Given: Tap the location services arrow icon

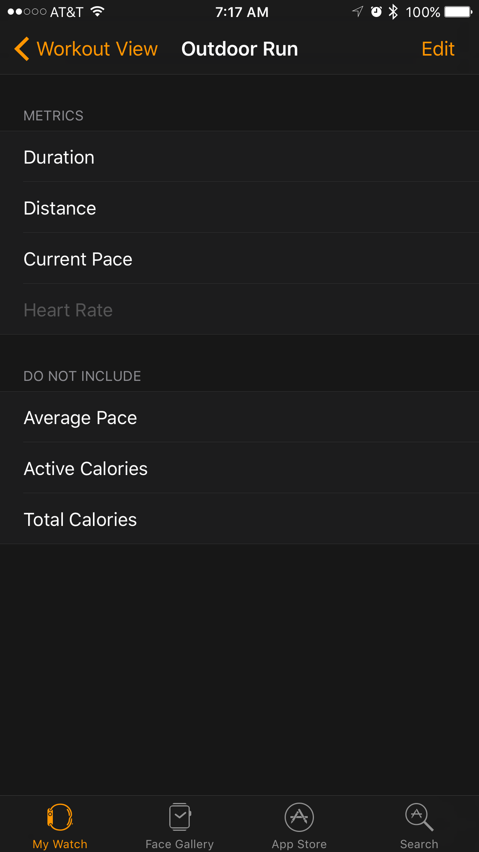Looking at the screenshot, I should tap(358, 12).
